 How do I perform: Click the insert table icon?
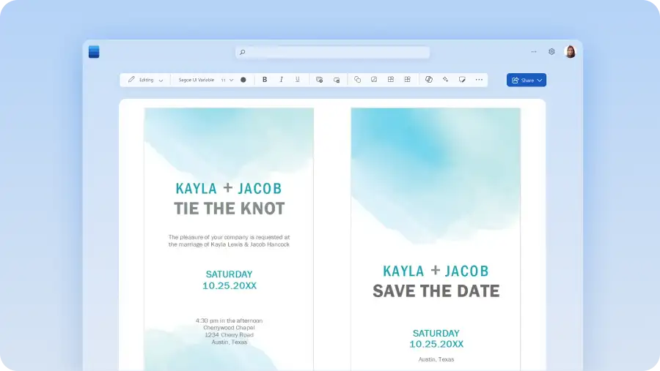[391, 80]
